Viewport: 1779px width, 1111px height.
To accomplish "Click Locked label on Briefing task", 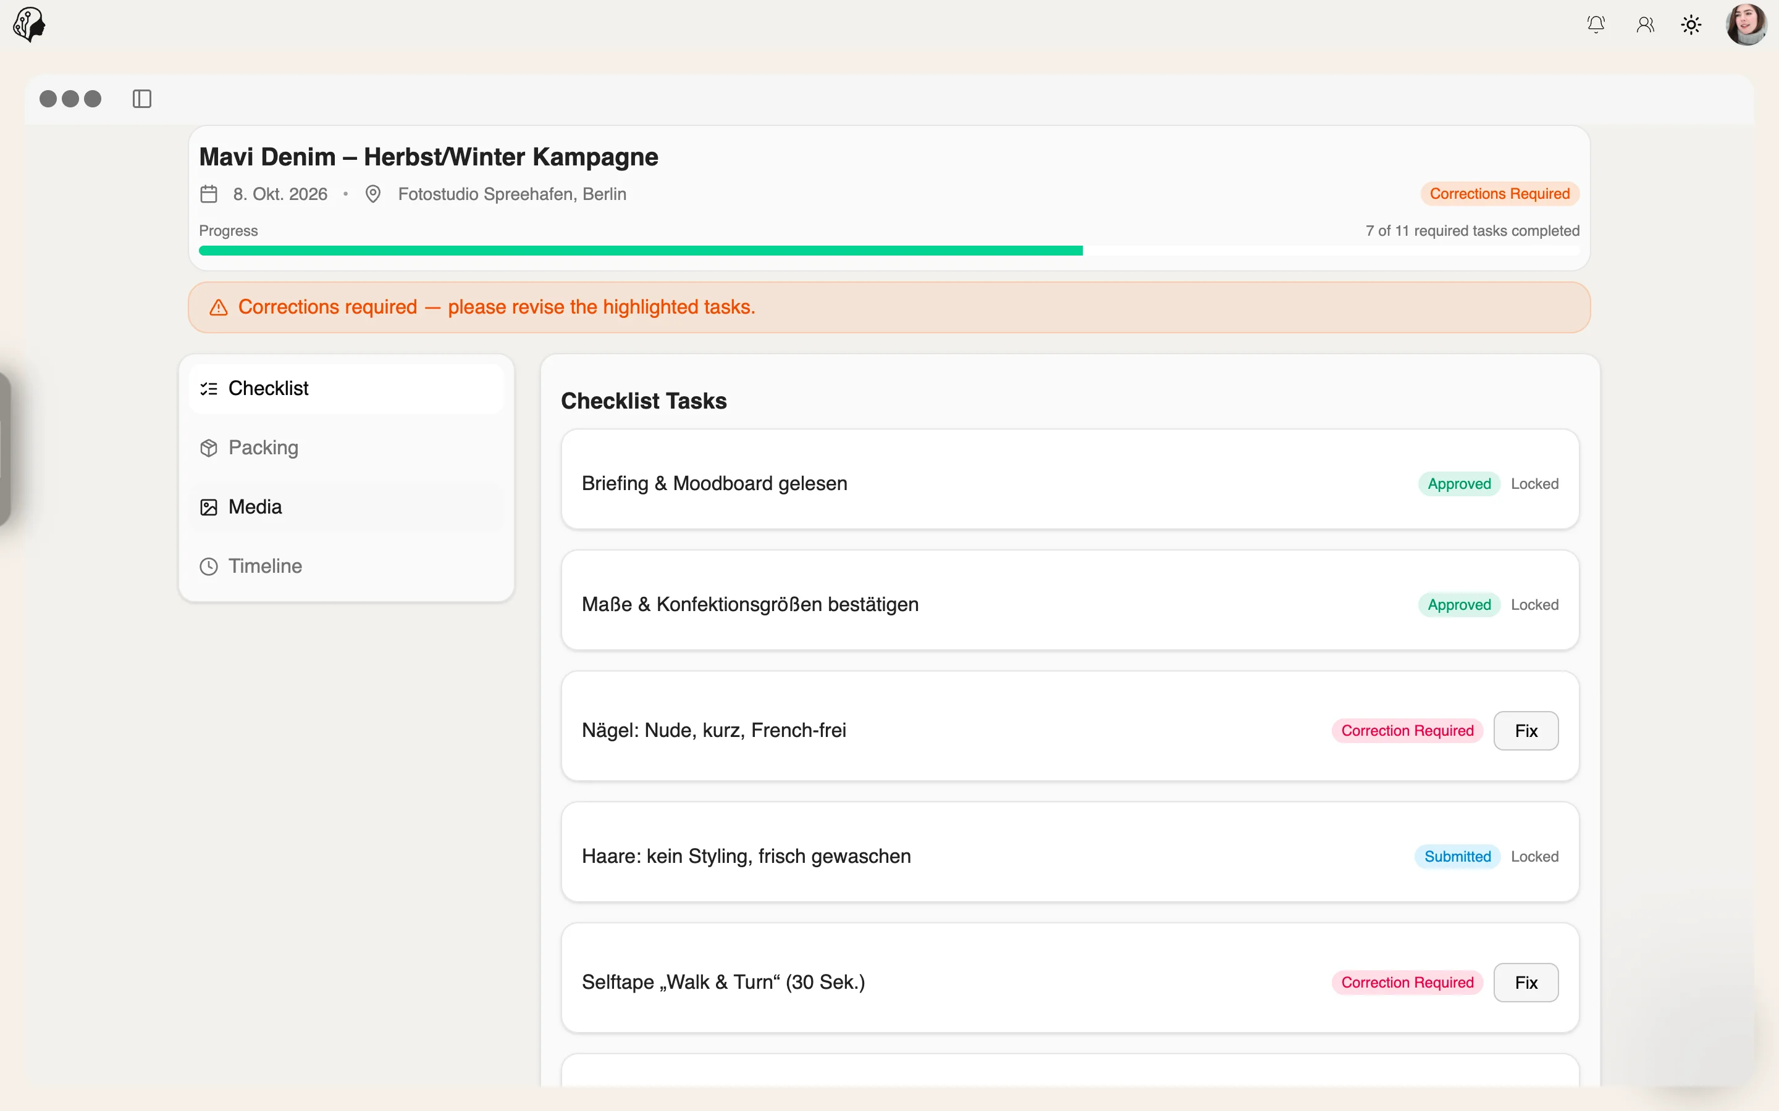I will click(x=1534, y=483).
